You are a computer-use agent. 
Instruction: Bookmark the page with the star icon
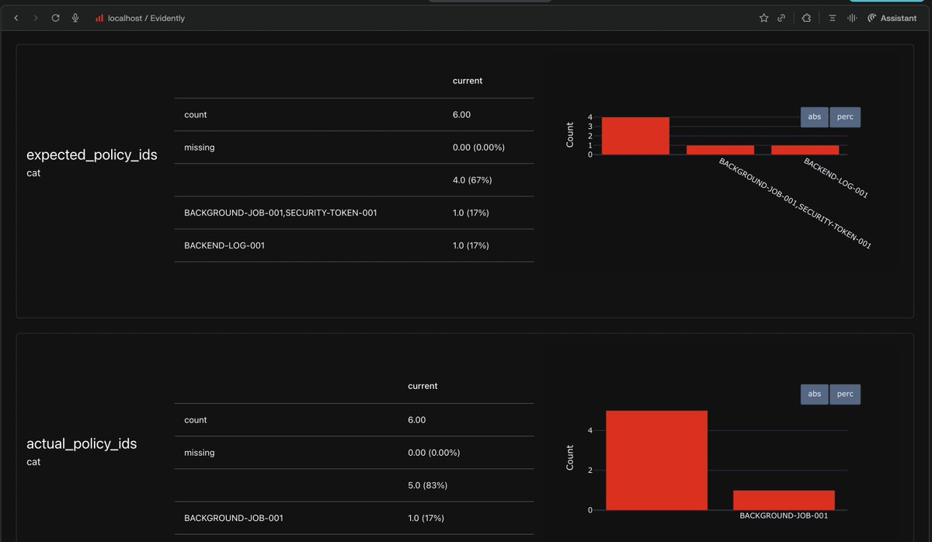click(763, 18)
